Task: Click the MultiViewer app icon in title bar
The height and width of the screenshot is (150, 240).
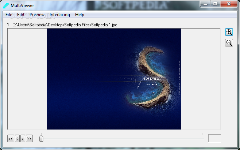Action: point(6,5)
